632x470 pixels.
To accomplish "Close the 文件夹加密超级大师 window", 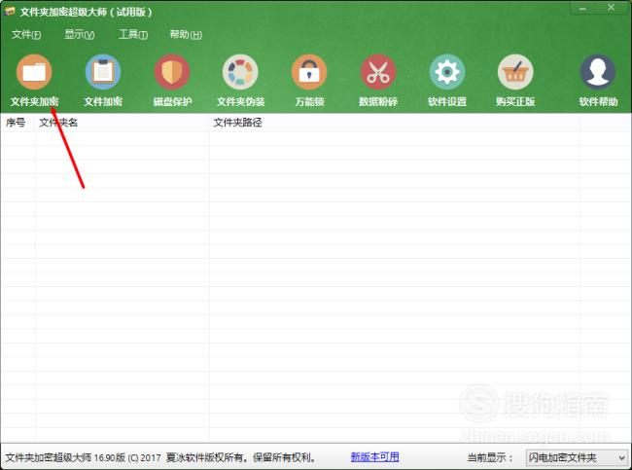I will click(x=612, y=8).
